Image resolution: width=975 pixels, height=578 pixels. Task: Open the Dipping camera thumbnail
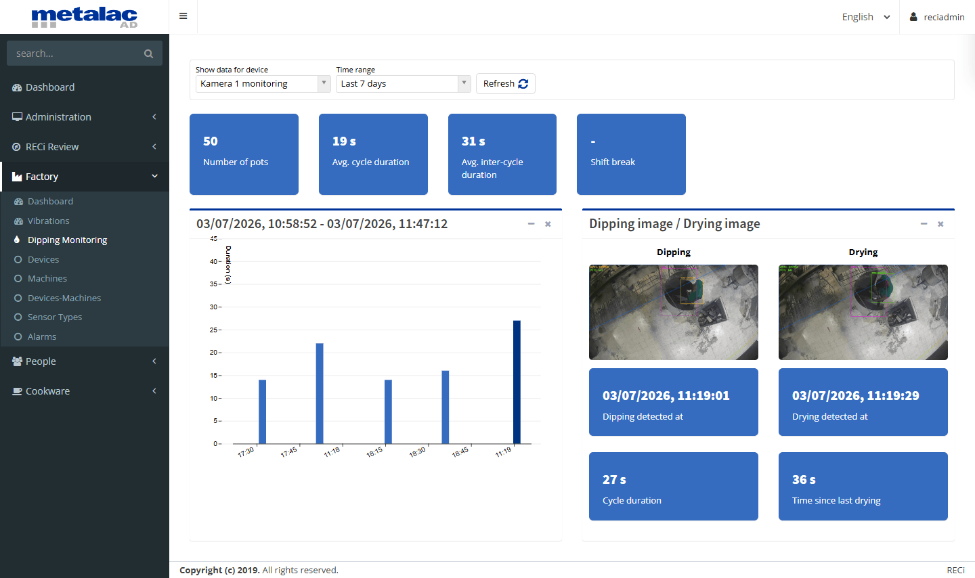pos(674,312)
